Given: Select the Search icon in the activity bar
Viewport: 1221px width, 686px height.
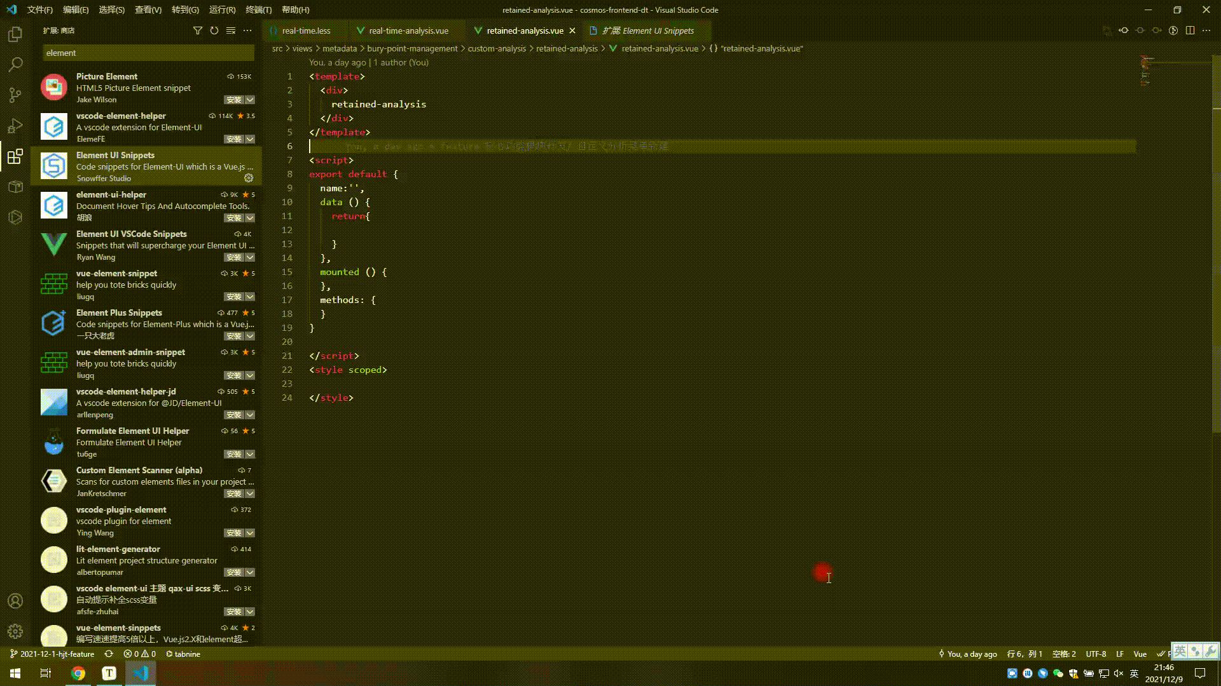Looking at the screenshot, I should pyautogui.click(x=15, y=64).
